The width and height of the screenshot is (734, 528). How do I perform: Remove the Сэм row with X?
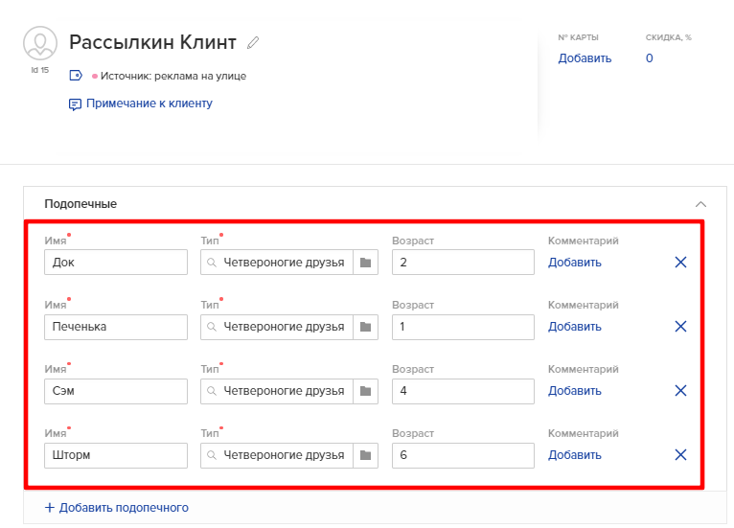click(680, 391)
